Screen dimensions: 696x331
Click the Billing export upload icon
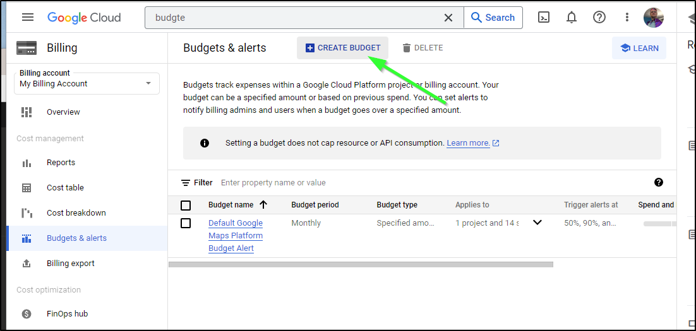(x=27, y=264)
